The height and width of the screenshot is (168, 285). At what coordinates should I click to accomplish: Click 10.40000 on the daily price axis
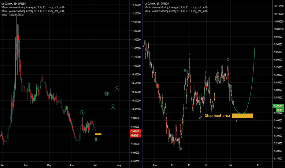click(136, 92)
